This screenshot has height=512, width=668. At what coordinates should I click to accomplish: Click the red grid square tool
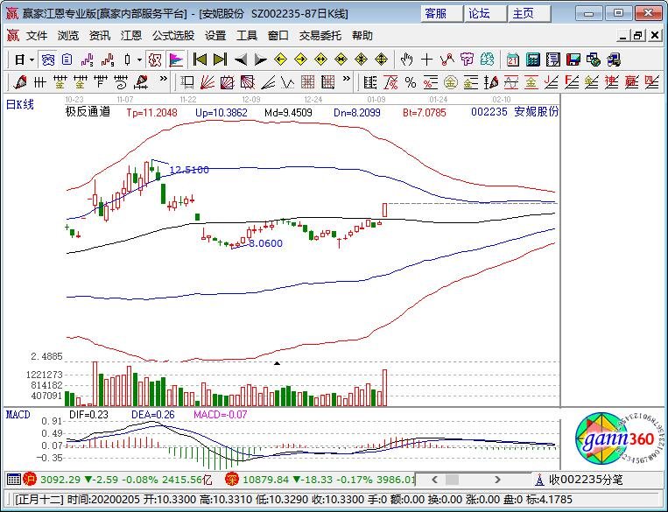click(307, 81)
